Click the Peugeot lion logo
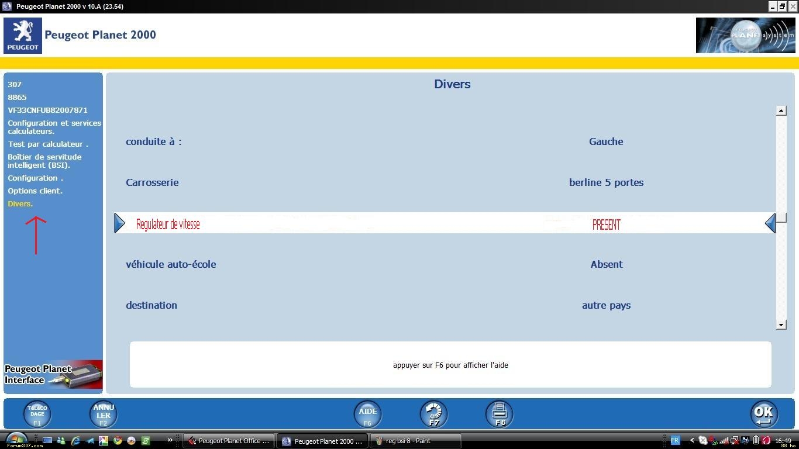Image resolution: width=799 pixels, height=449 pixels. click(23, 36)
